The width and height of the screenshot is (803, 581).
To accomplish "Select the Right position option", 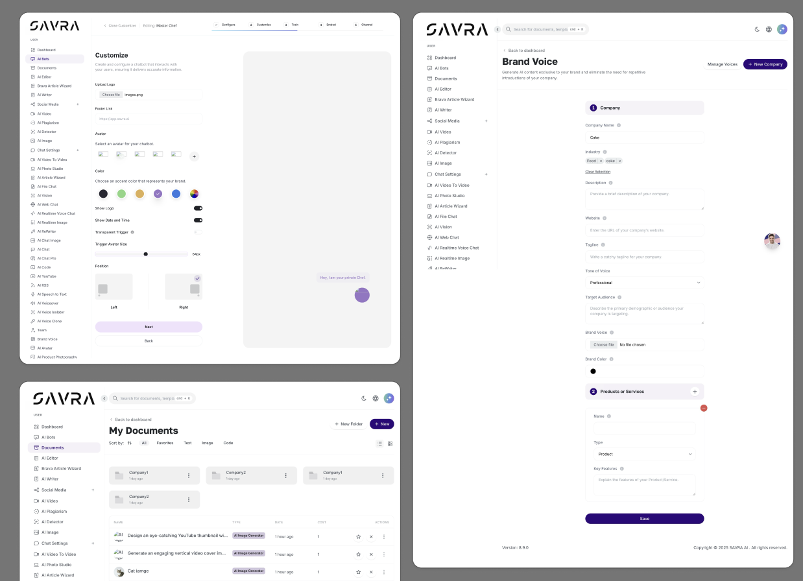I will tap(184, 286).
